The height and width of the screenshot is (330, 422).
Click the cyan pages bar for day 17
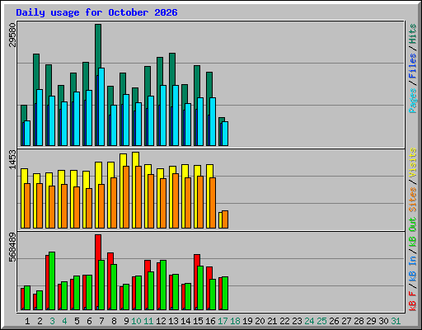225,134
